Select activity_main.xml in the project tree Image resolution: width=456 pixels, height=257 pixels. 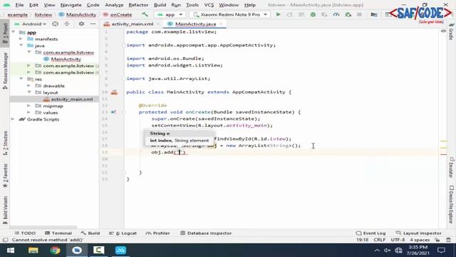[x=72, y=99]
